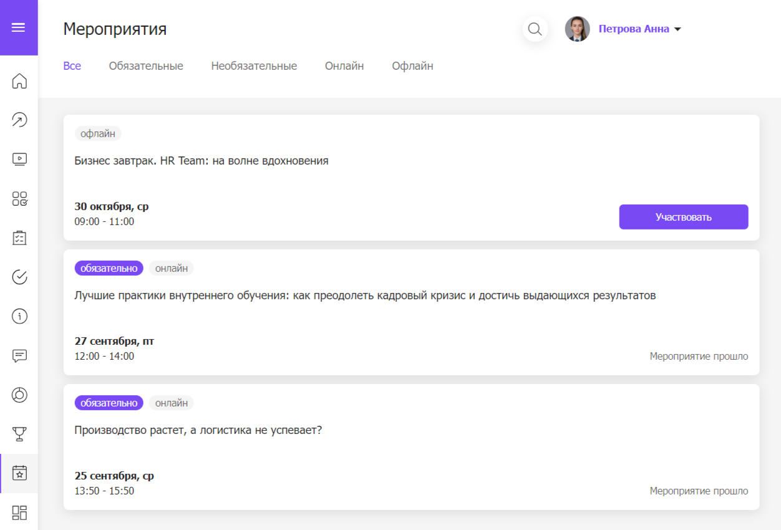Select the Офлайн filter tab

pos(412,65)
